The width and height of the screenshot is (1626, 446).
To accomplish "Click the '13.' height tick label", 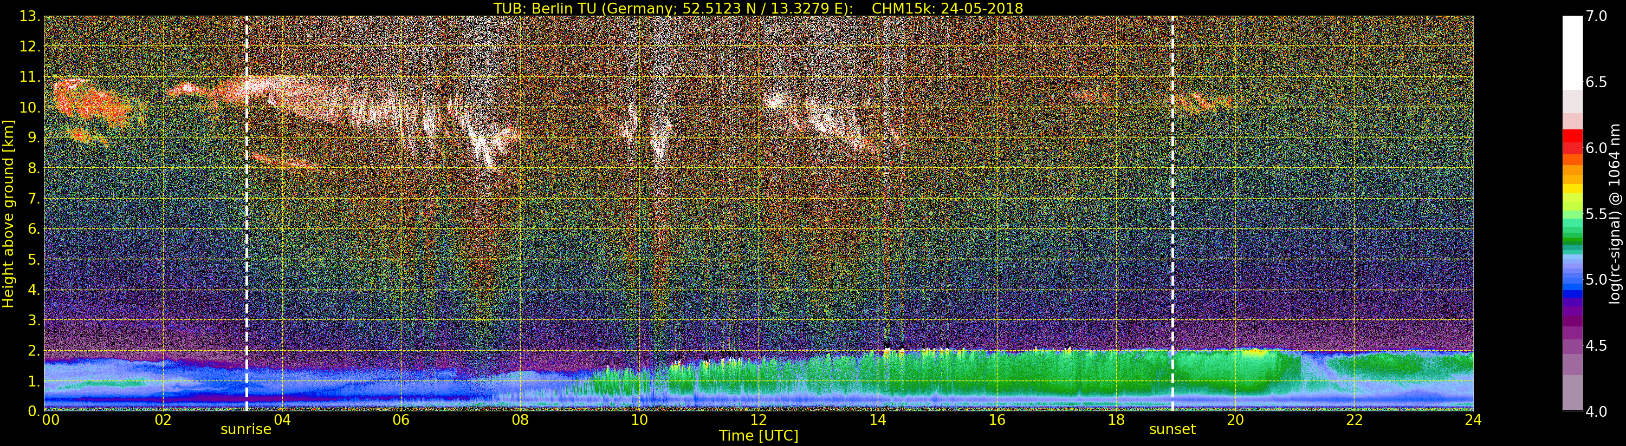I will [x=30, y=16].
